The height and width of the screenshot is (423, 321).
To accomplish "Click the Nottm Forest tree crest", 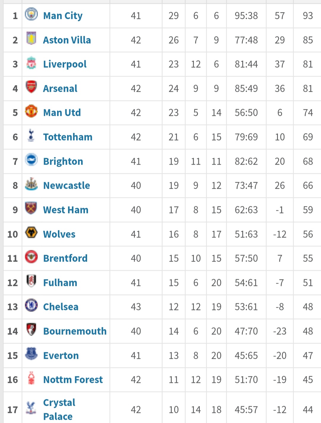I will pyautogui.click(x=31, y=378).
